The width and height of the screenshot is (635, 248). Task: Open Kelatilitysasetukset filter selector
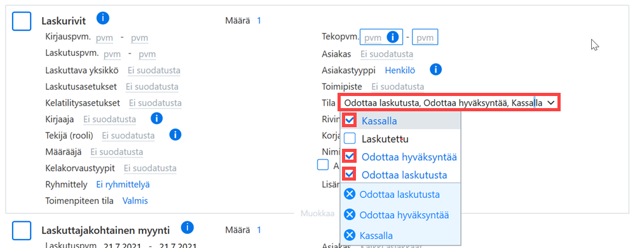point(155,103)
